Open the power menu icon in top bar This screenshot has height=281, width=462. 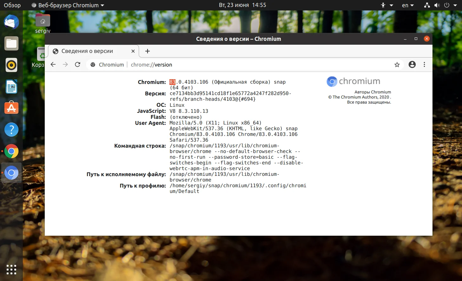446,5
